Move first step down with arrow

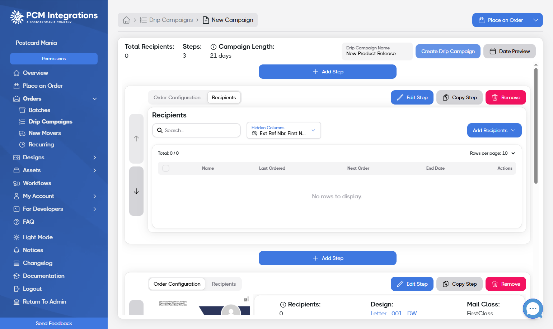136,191
